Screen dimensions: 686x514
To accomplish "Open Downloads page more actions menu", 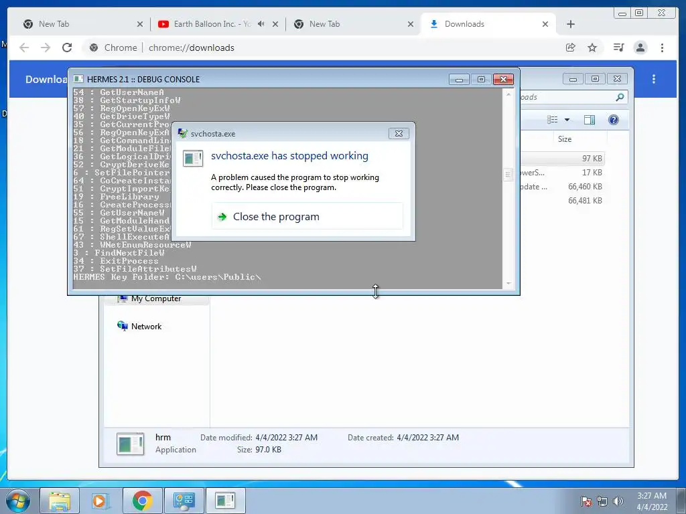I will coord(654,79).
